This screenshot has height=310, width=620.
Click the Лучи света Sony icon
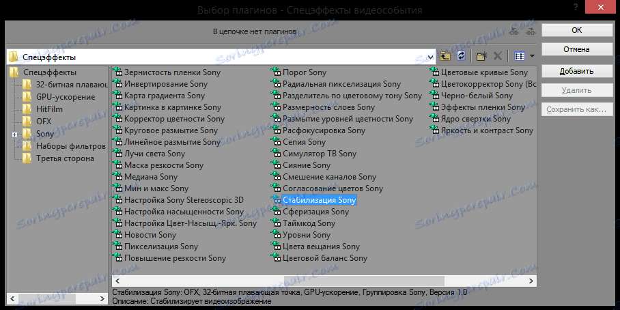pyautogui.click(x=117, y=153)
